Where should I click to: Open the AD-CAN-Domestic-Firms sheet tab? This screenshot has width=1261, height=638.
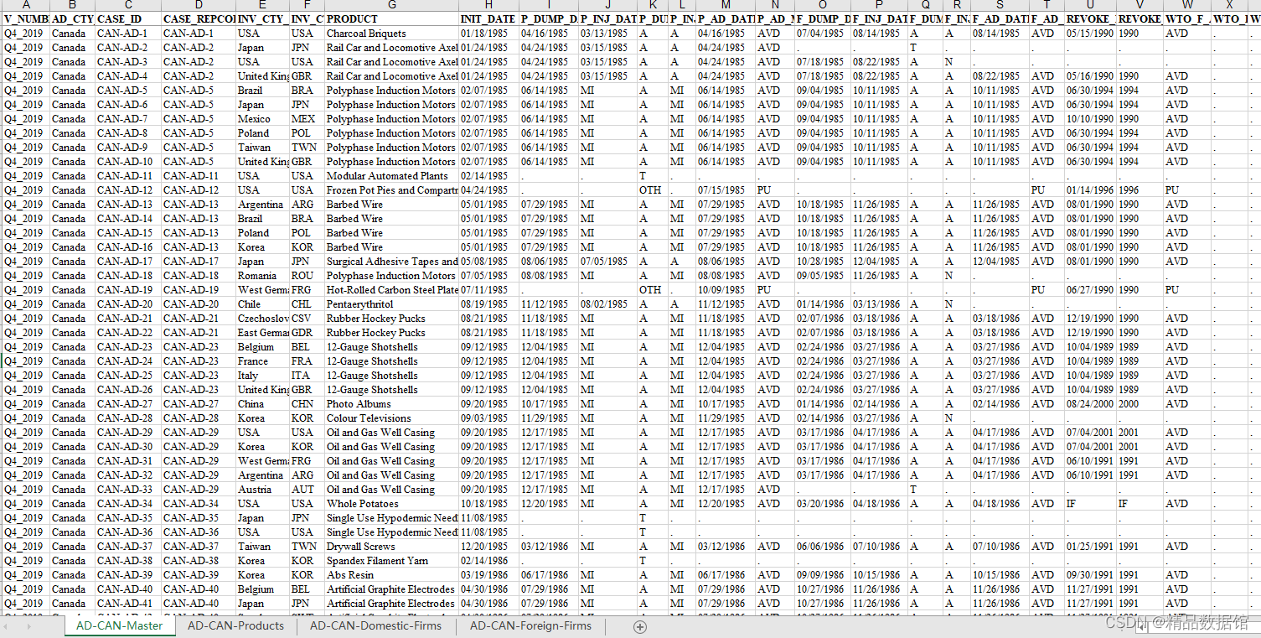(375, 625)
